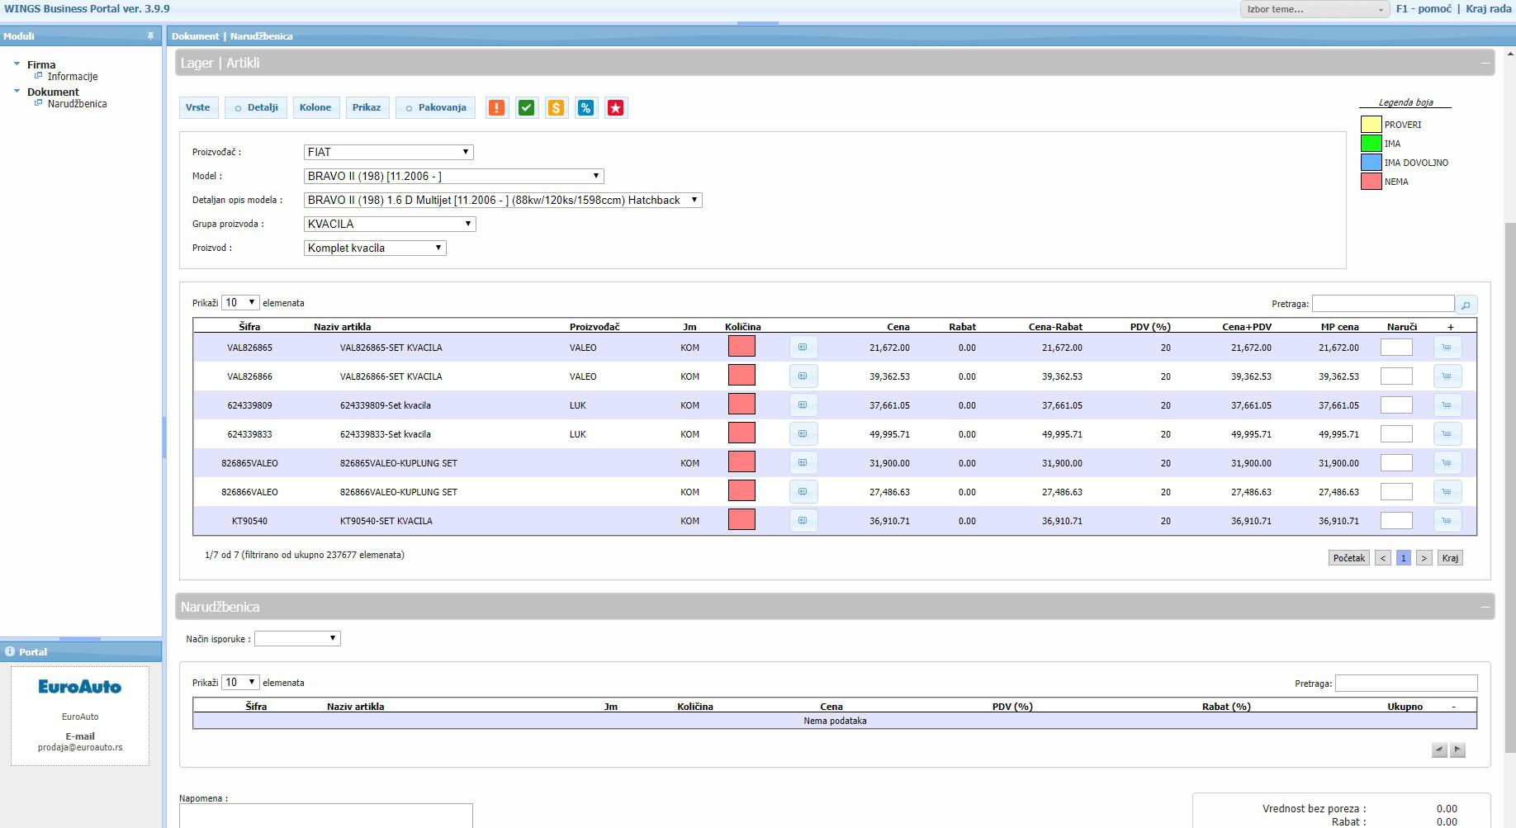Open details icon for 826865VALEO row
Viewport: 1516px width, 828px height.
pyautogui.click(x=803, y=463)
